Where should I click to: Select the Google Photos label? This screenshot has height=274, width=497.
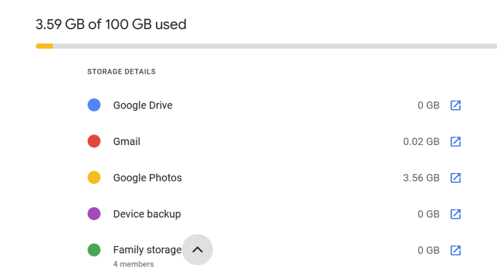click(147, 178)
